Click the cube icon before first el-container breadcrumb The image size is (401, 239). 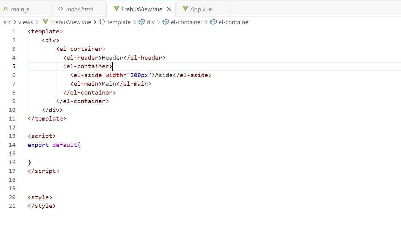pos(166,22)
